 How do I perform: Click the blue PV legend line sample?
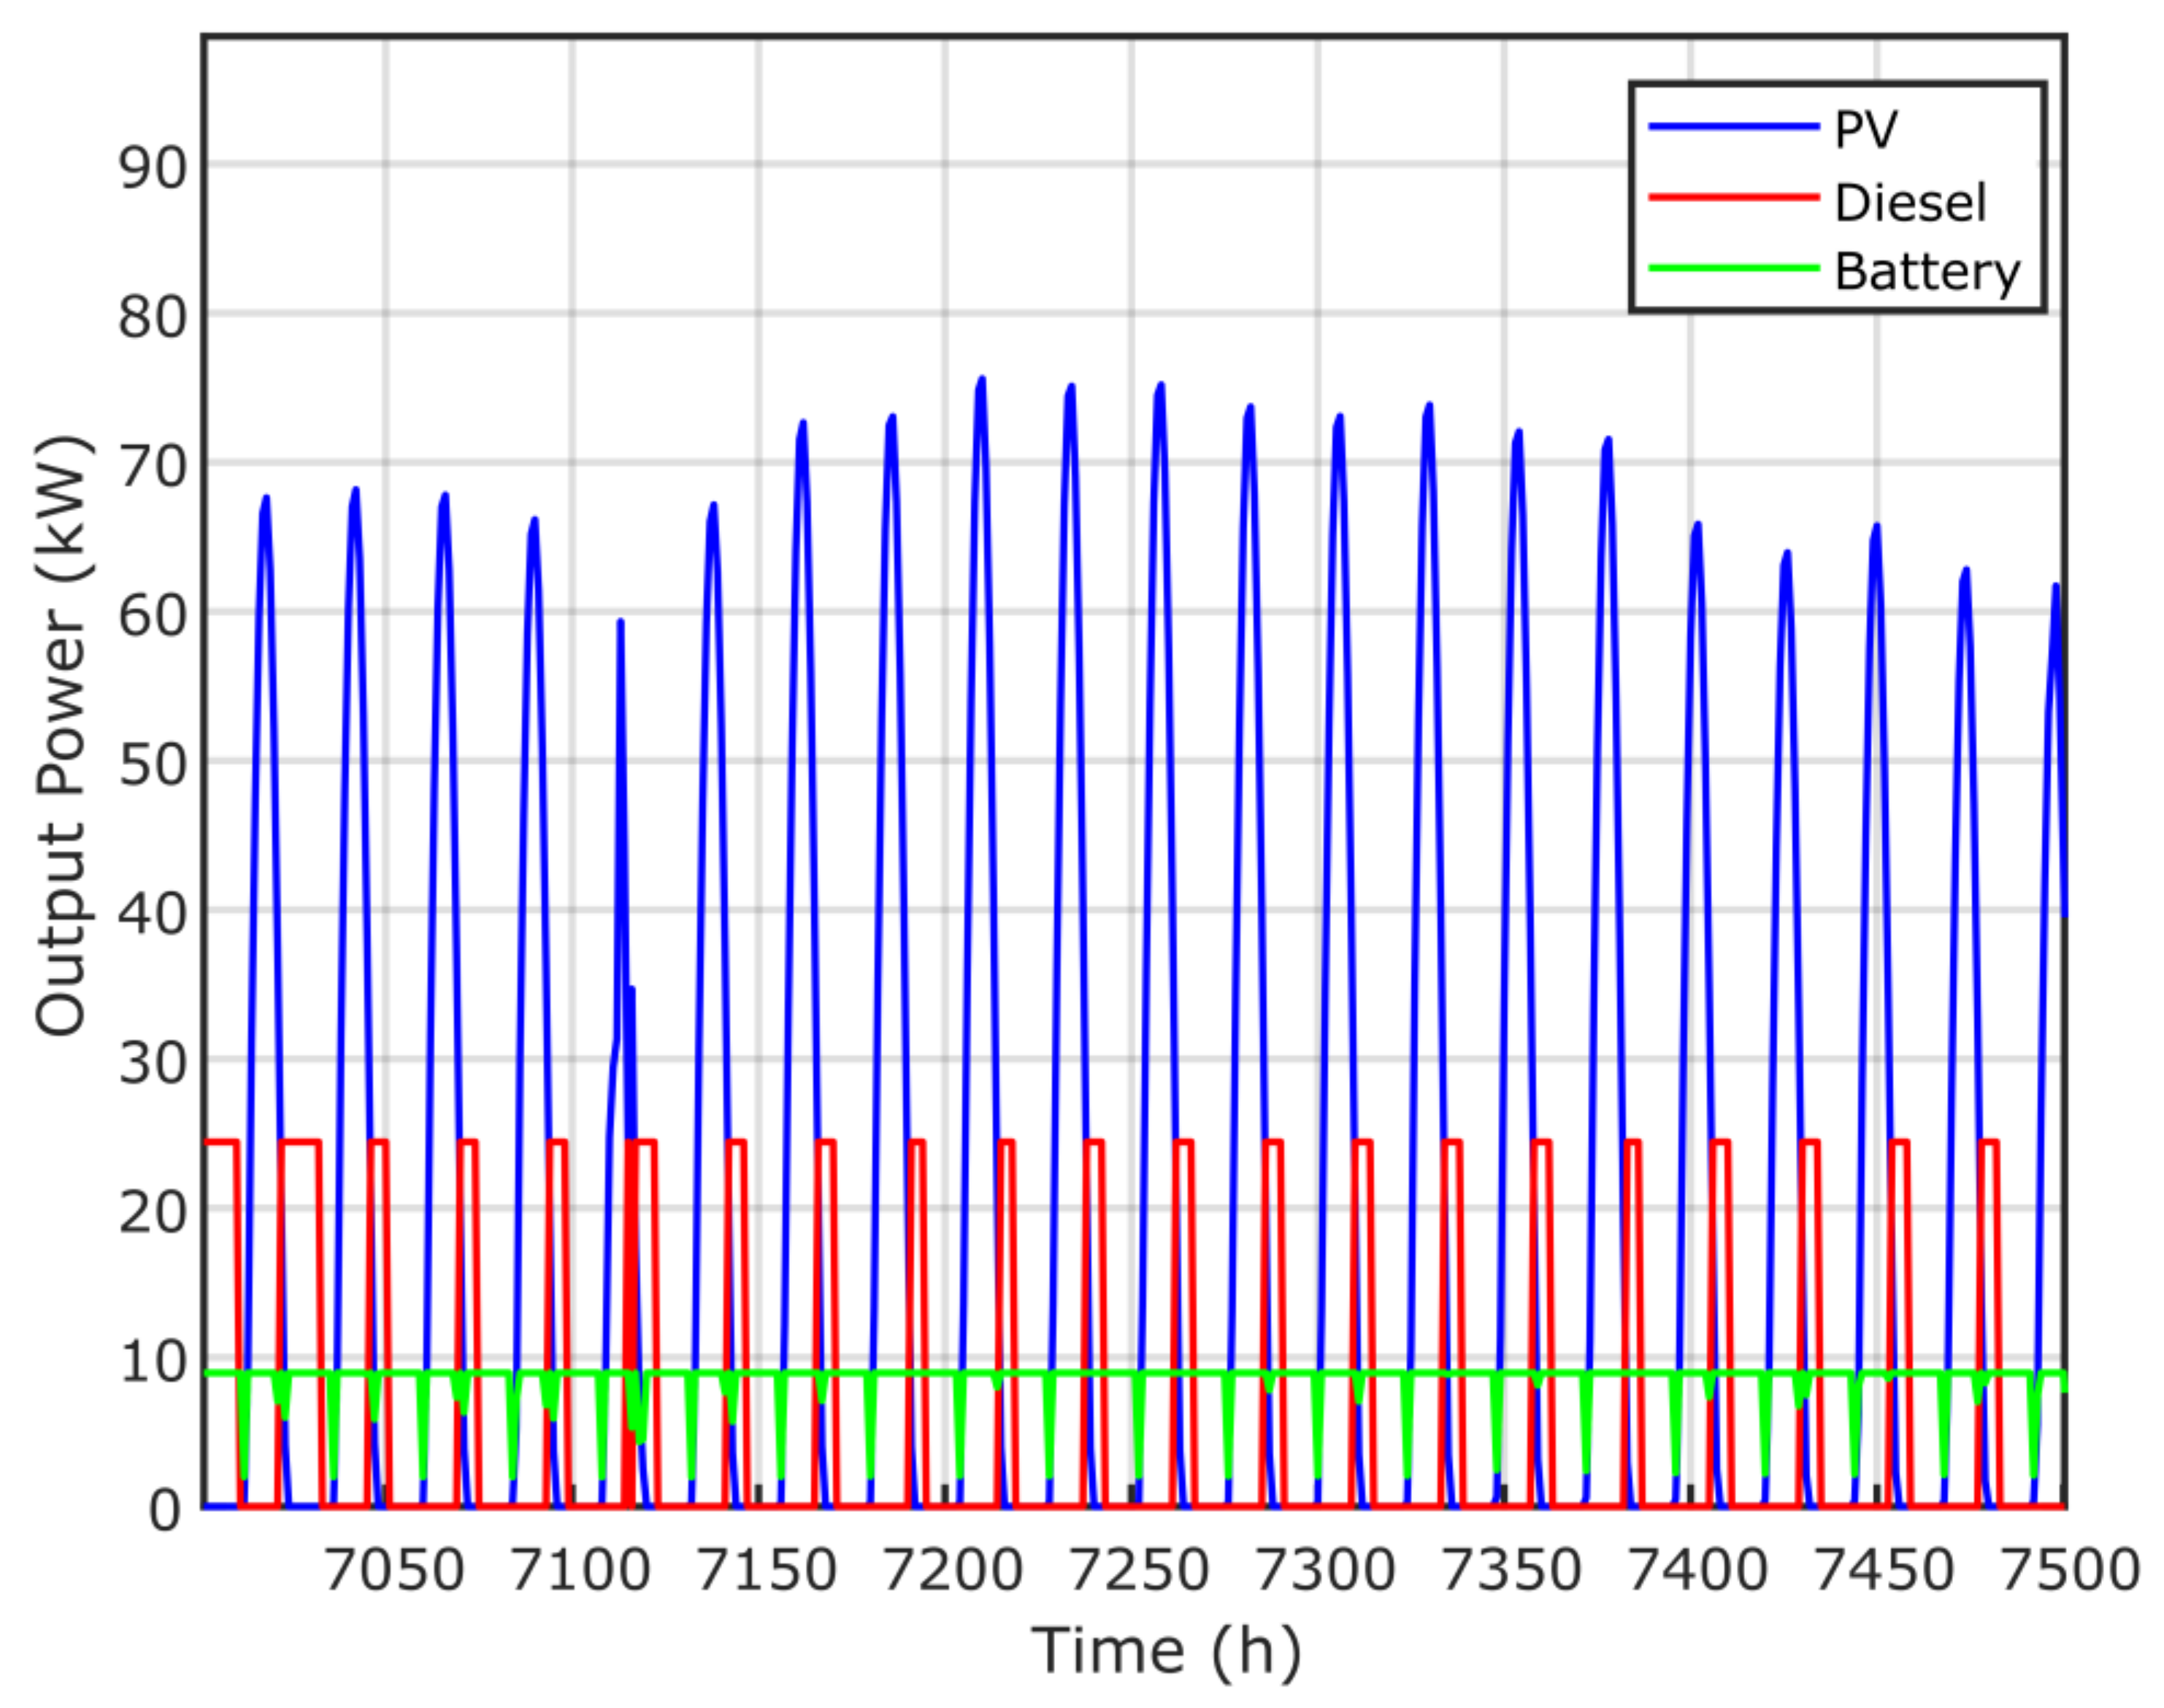click(1733, 126)
